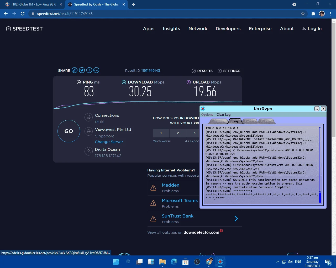Open a new browser tab
The width and height of the screenshot is (336, 268).
134,4
